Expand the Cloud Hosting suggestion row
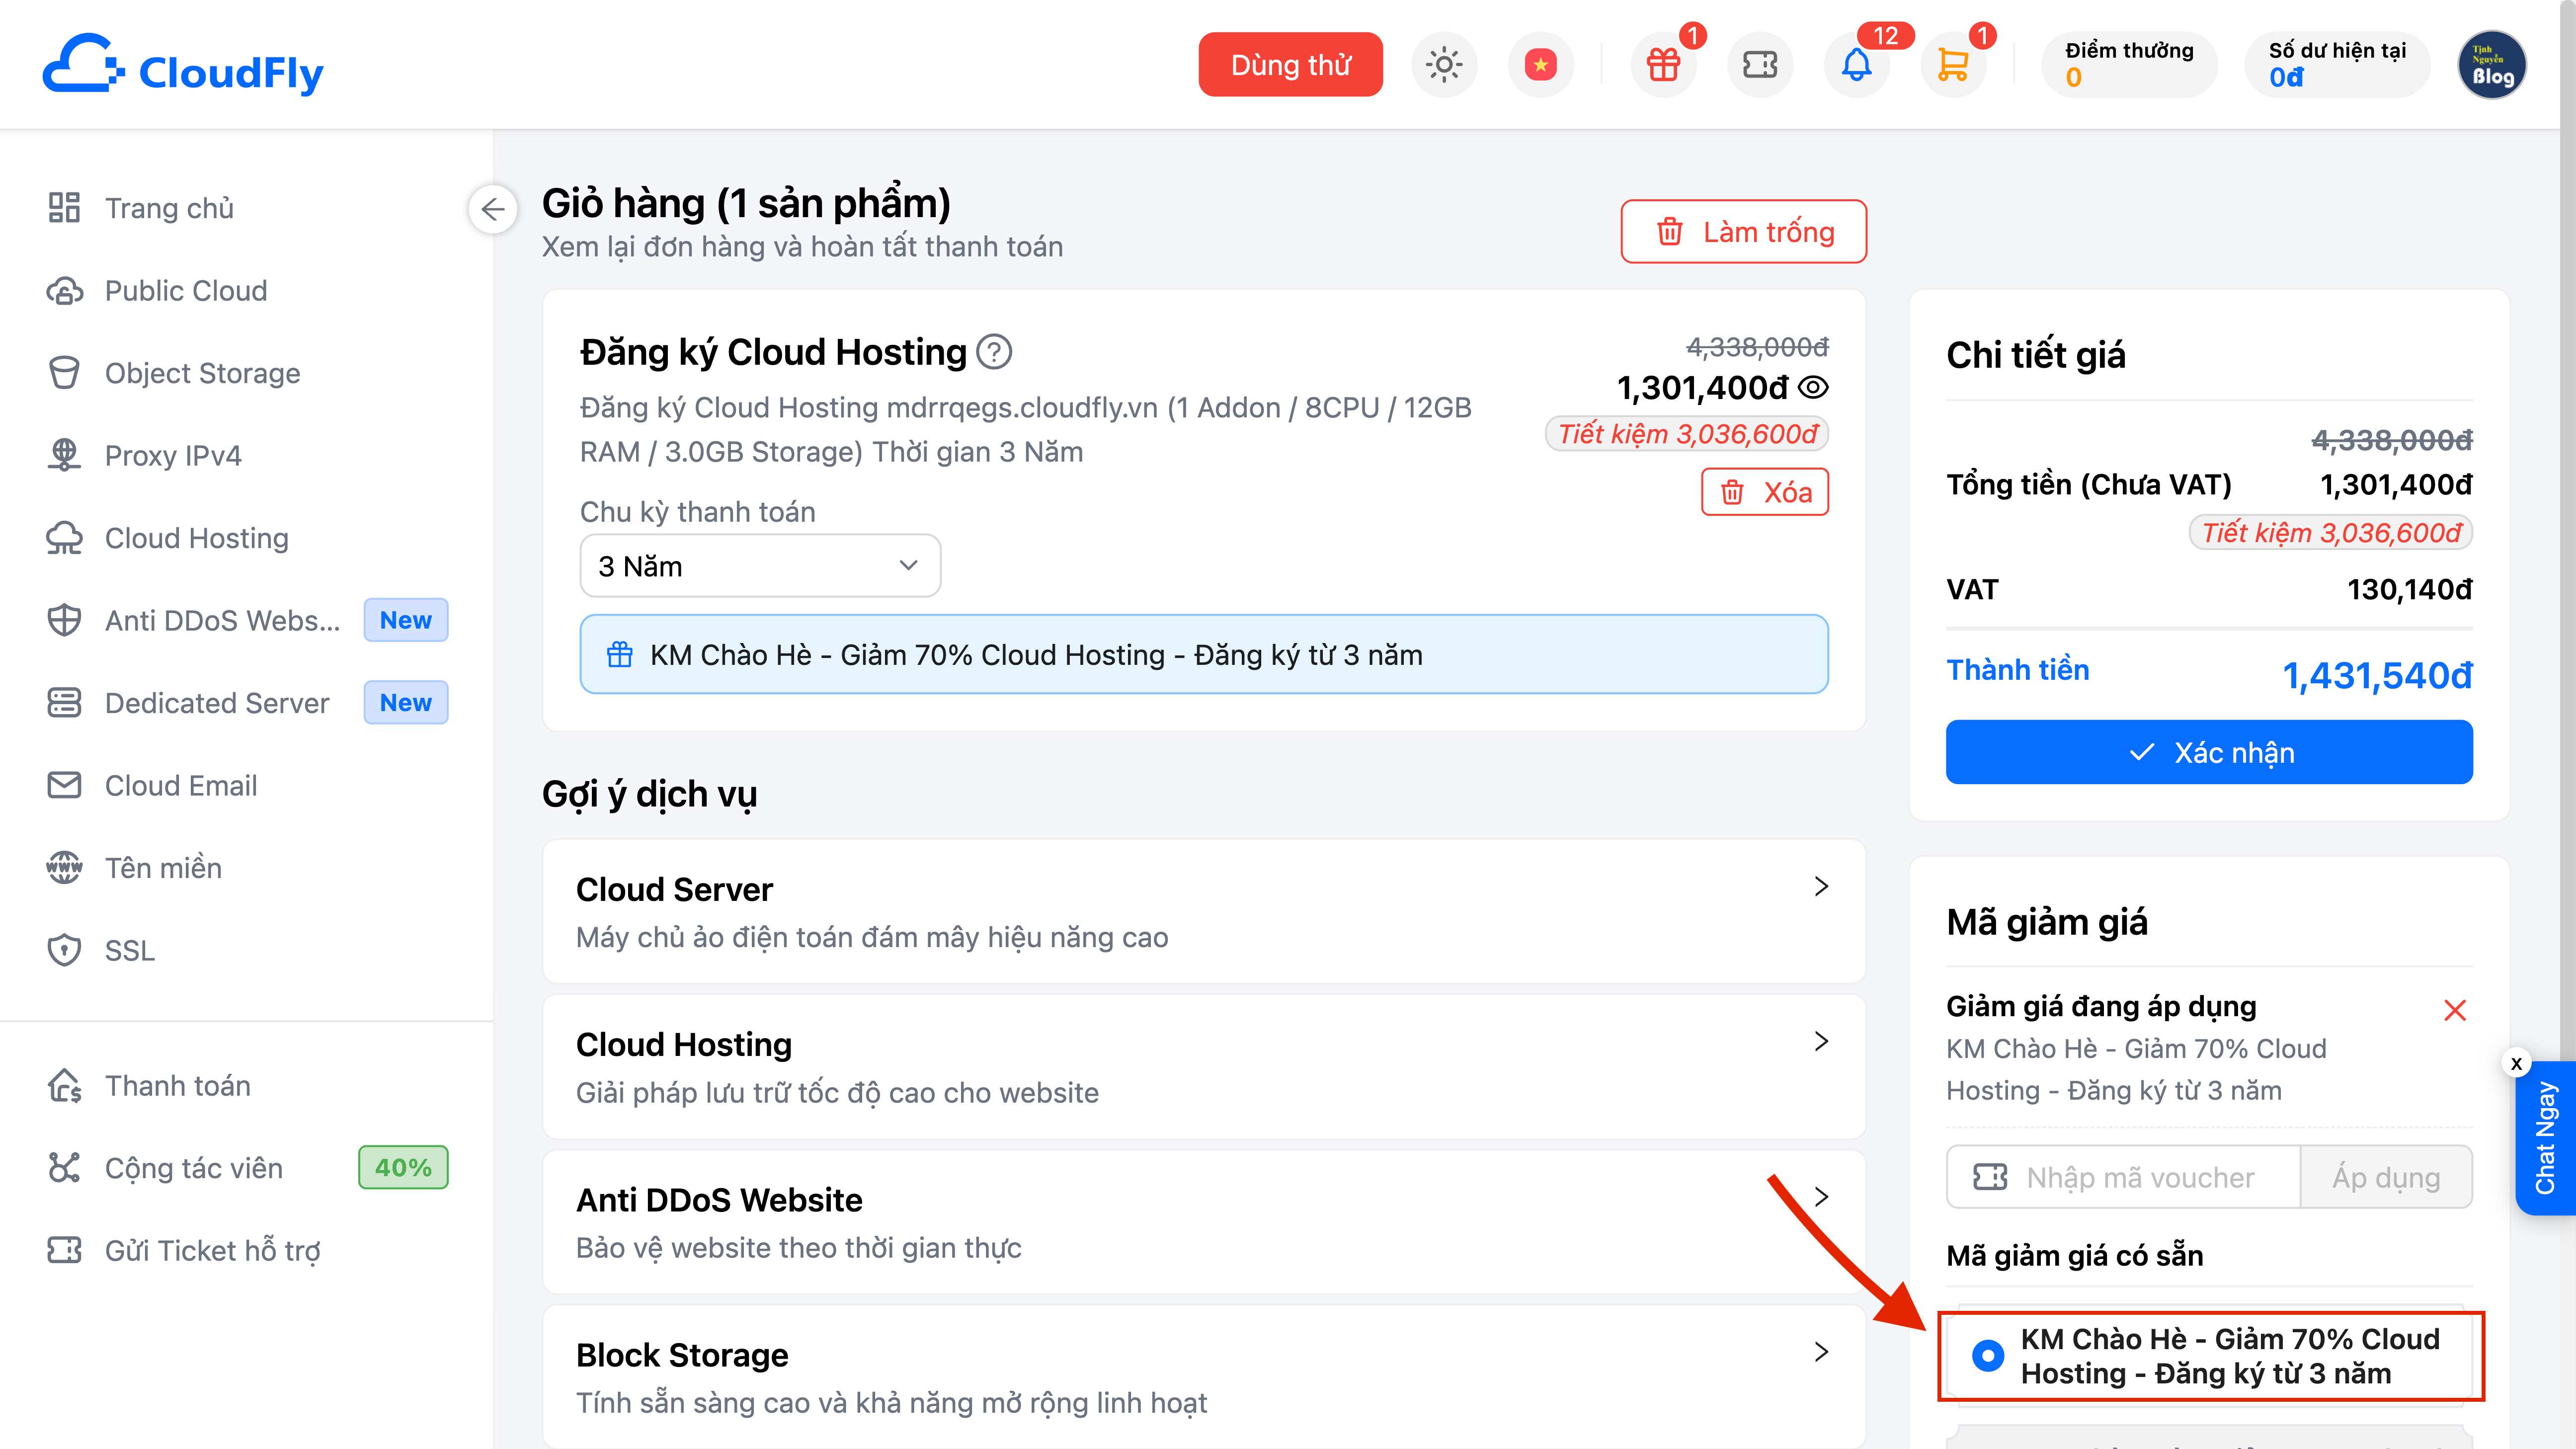The height and width of the screenshot is (1449, 2576). pos(1204,1066)
